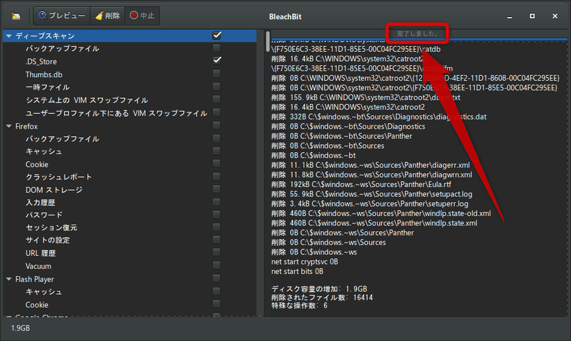Enable the DOM ストレージ checkbox
This screenshot has width=571, height=341.
coord(216,189)
